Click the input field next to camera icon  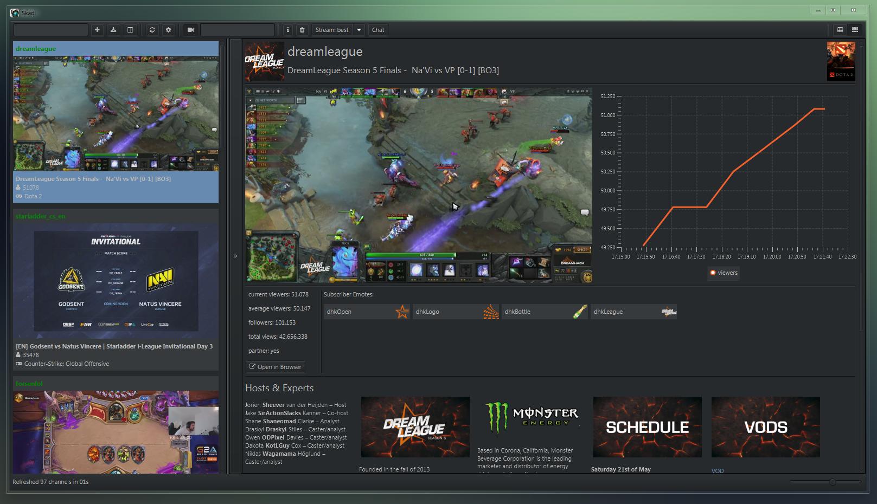(x=238, y=30)
